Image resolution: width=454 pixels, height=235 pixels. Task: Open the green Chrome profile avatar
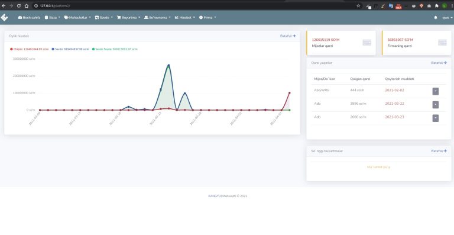click(445, 6)
